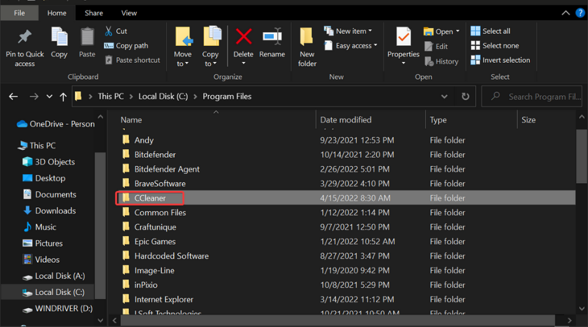588x327 pixels.
Task: Switch to the Share ribbon tab
Action: 93,13
